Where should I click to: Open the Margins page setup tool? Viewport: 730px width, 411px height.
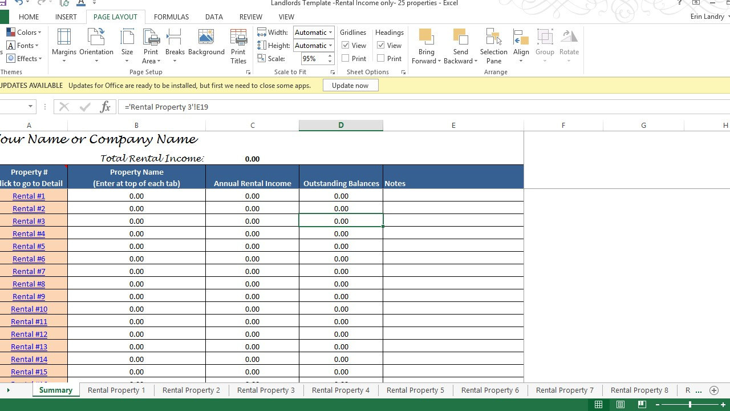pos(64,45)
